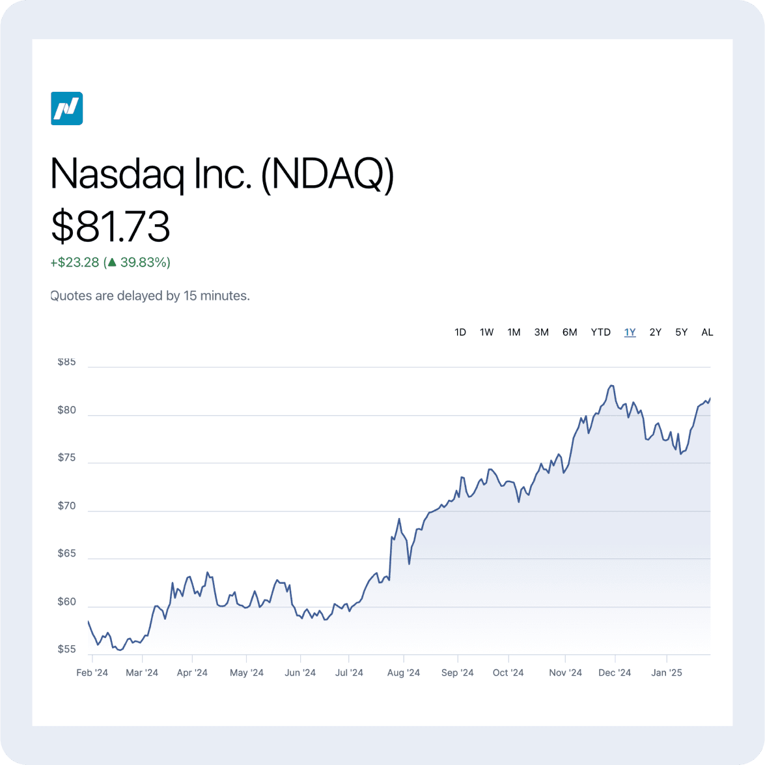Click the +$23.28 price change text

(75, 263)
